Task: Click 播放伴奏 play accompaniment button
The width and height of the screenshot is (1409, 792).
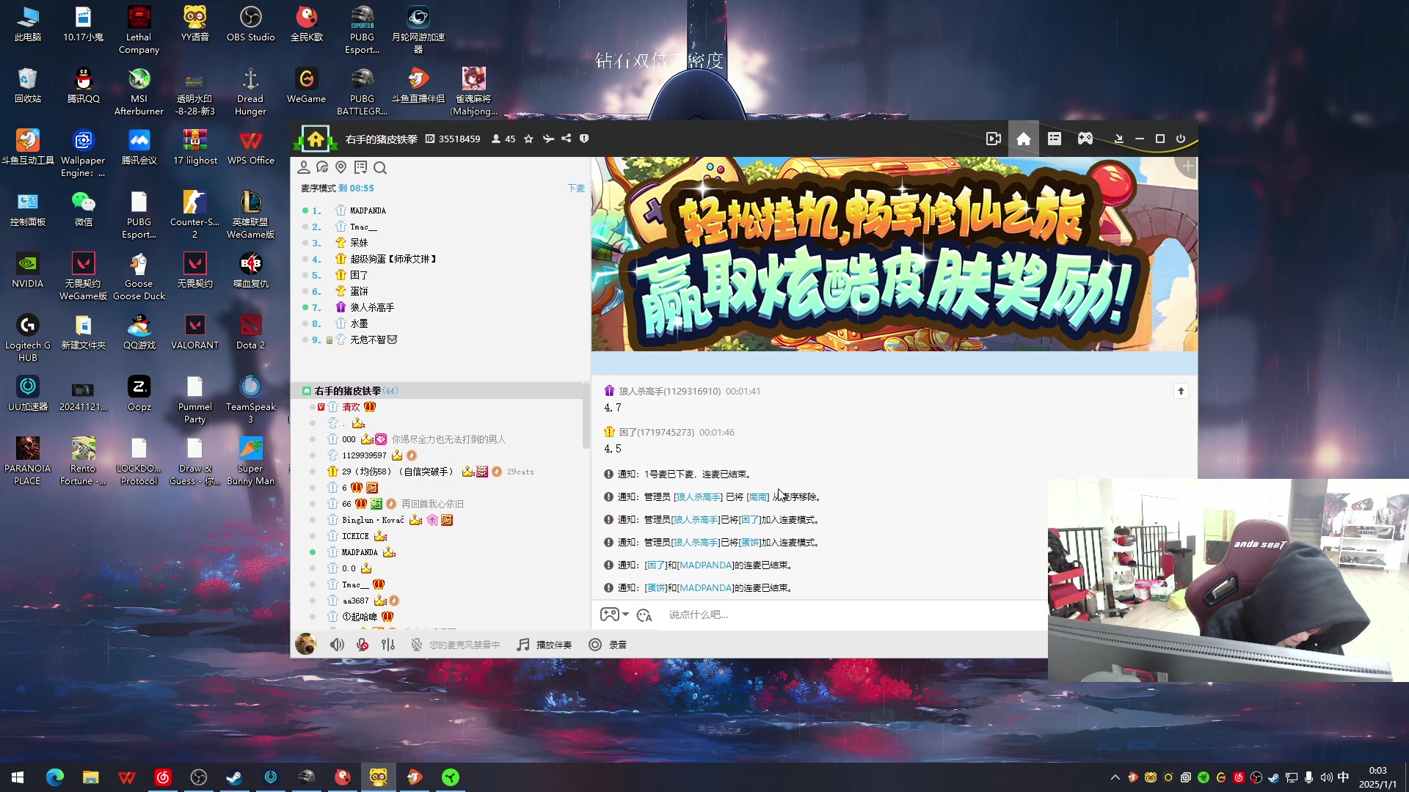Action: coord(544,645)
